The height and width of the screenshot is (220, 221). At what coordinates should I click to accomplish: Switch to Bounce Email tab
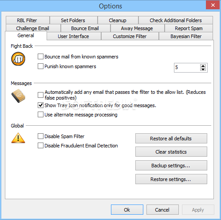[86, 28]
